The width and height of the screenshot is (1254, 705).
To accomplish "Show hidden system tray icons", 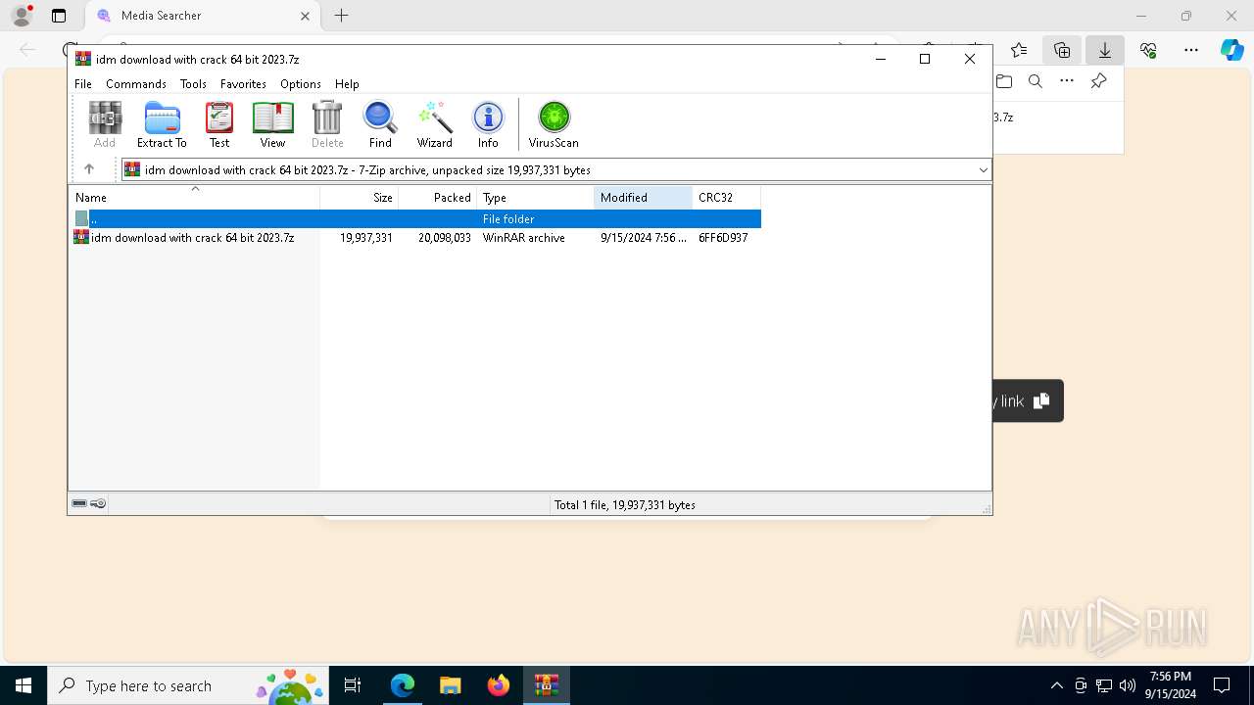I will pyautogui.click(x=1057, y=685).
